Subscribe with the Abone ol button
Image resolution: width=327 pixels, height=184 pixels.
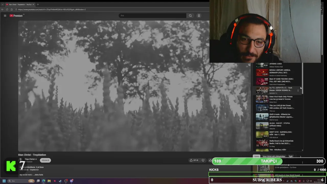pos(45,160)
